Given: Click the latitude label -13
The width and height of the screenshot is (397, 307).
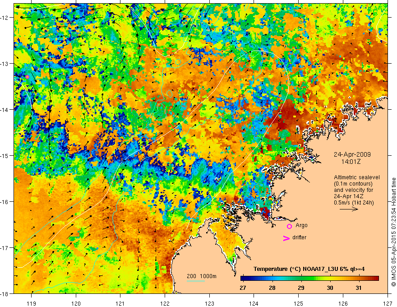Looking at the screenshot, I should coord(5,64).
